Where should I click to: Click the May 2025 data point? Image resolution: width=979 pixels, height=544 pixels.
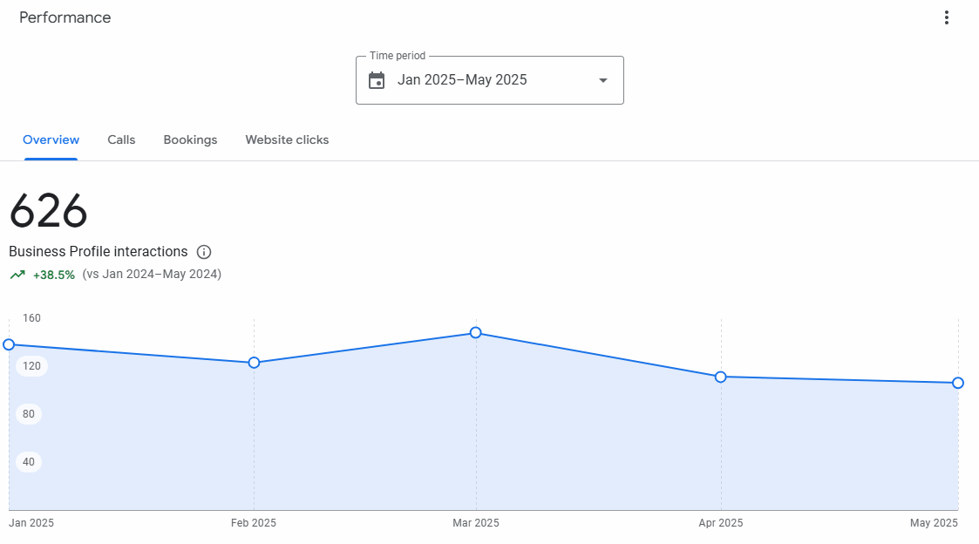(x=957, y=383)
